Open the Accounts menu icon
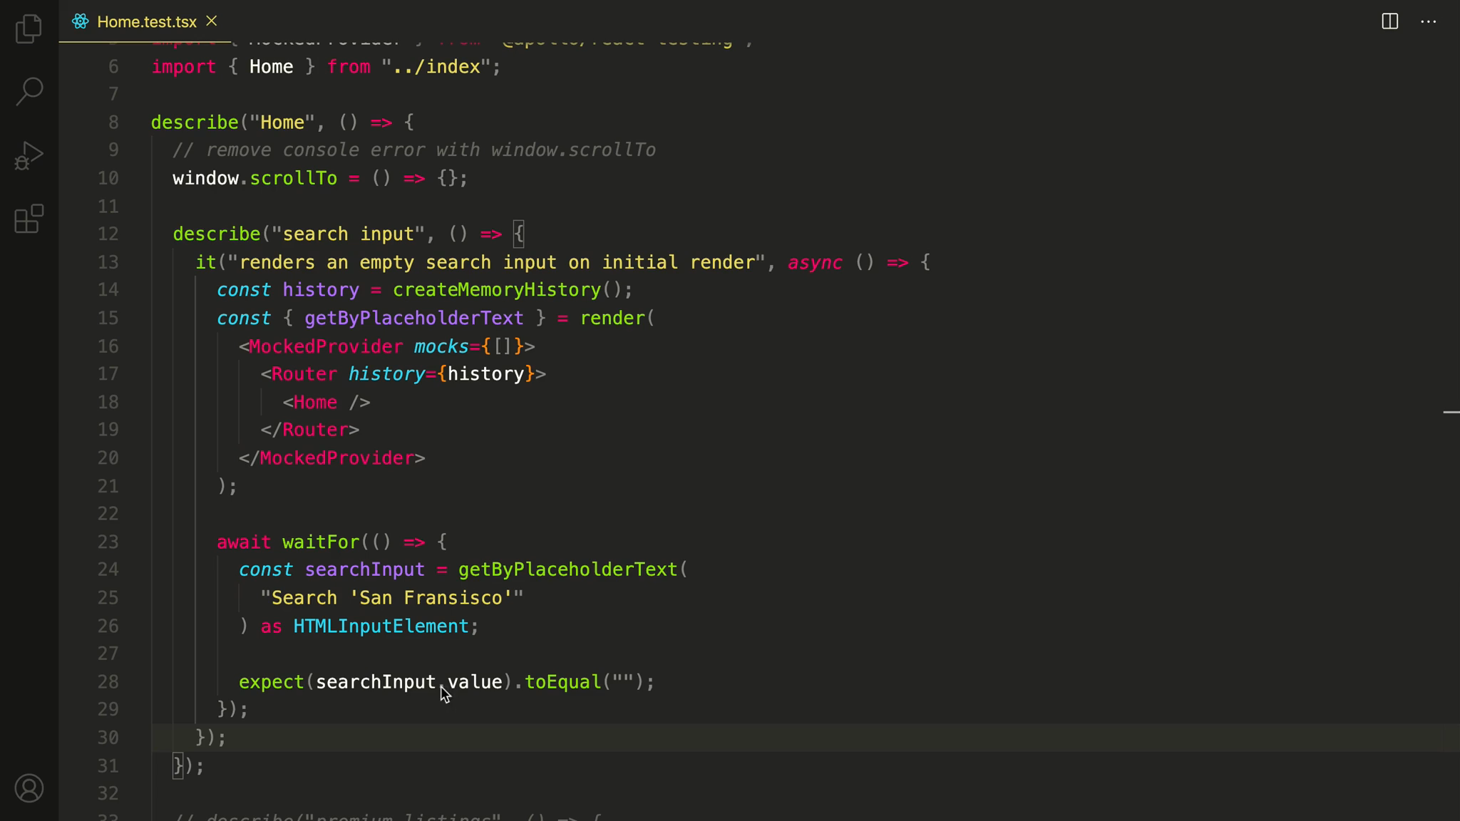The height and width of the screenshot is (821, 1460). [29, 788]
